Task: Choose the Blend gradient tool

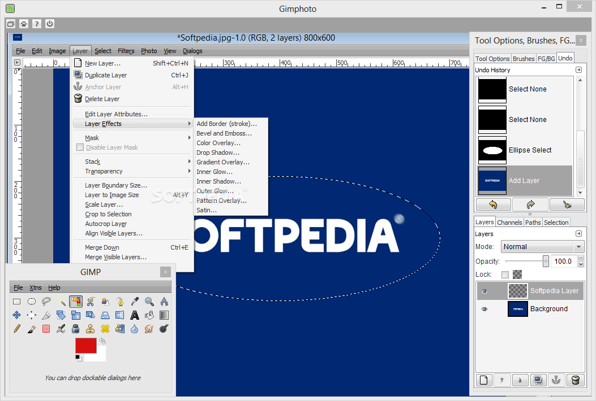Action: [x=164, y=315]
